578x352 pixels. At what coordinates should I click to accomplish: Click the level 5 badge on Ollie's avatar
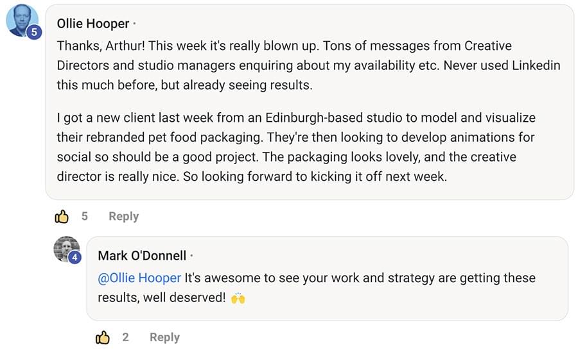(x=34, y=33)
